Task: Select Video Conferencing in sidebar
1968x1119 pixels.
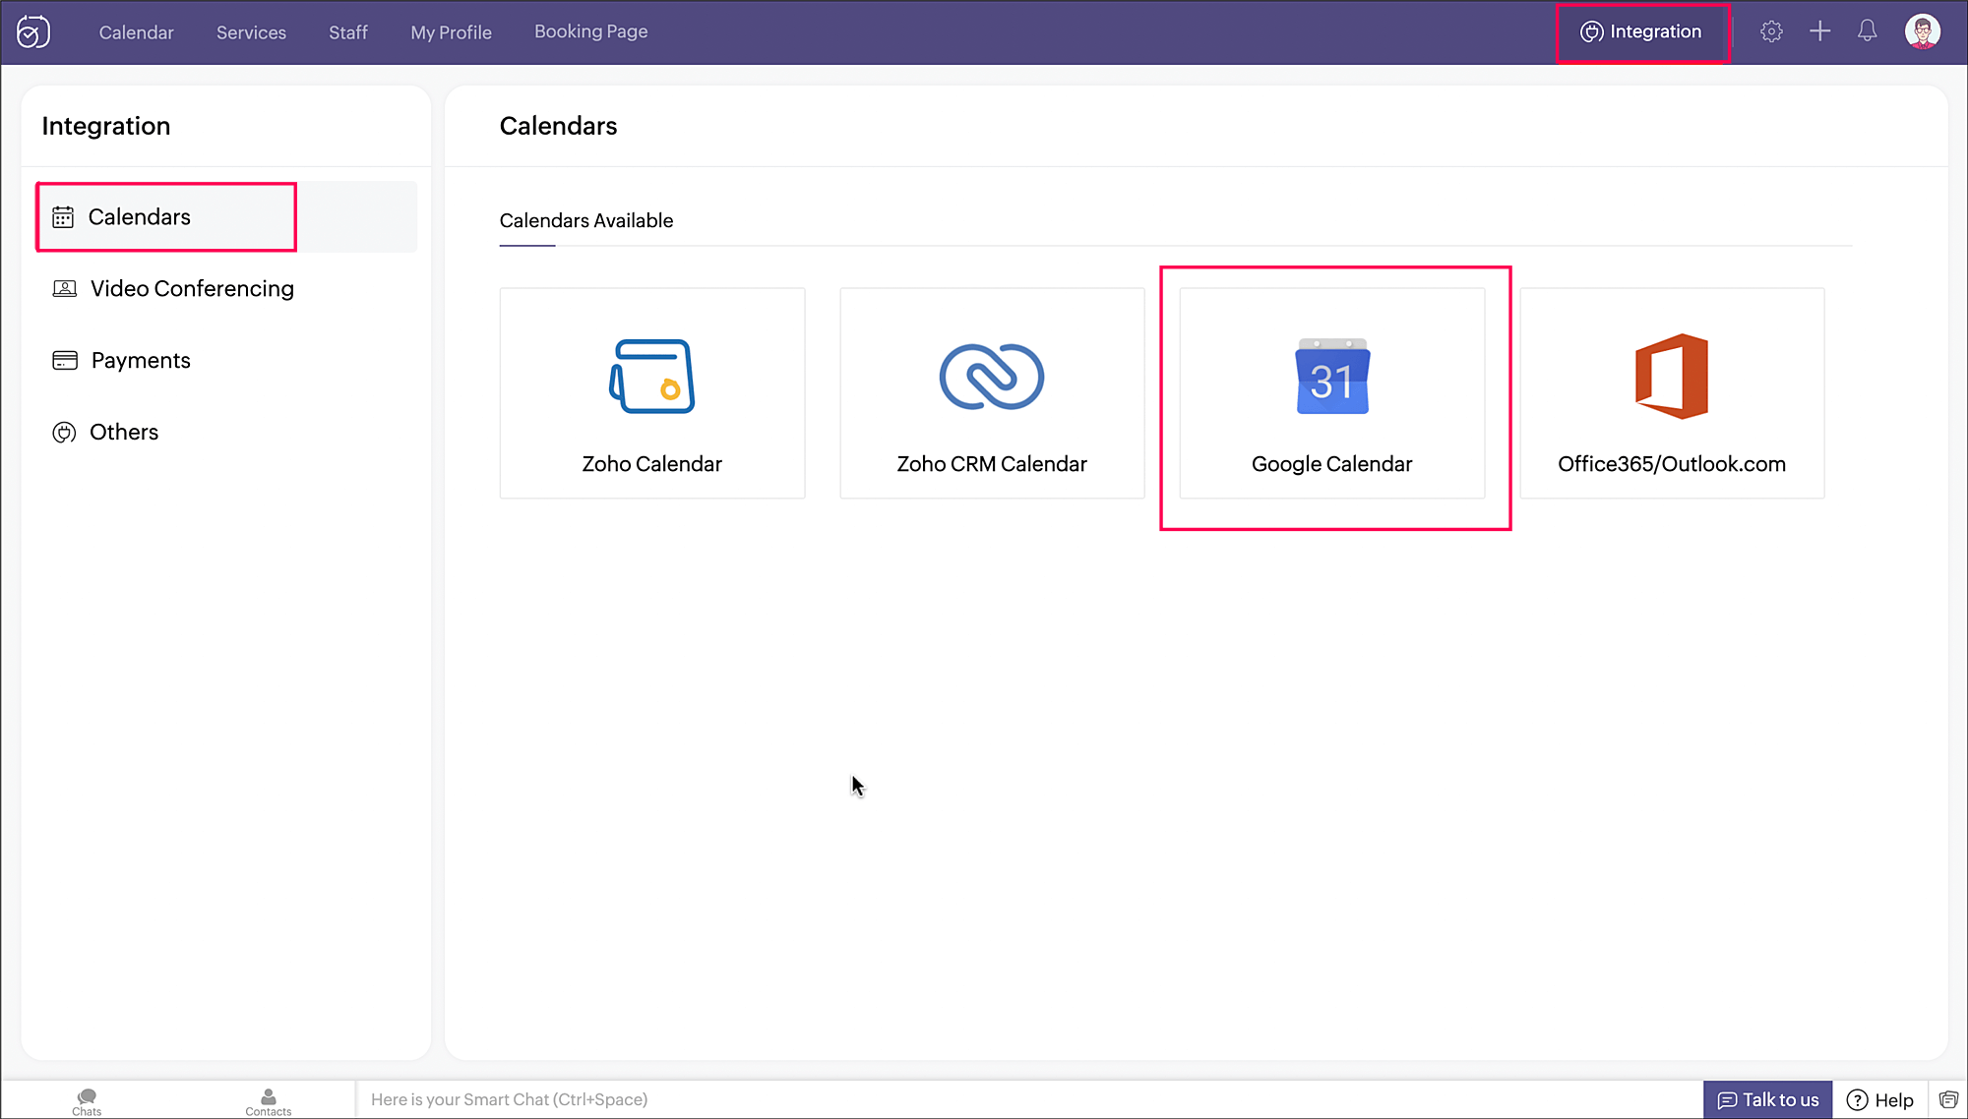Action: [226, 288]
